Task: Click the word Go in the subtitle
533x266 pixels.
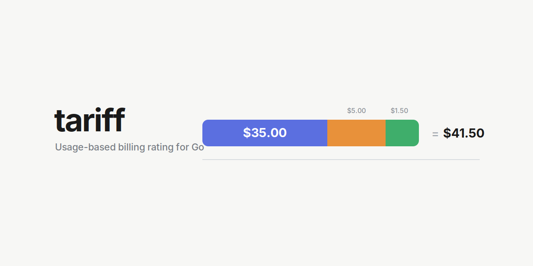Action: [x=197, y=147]
